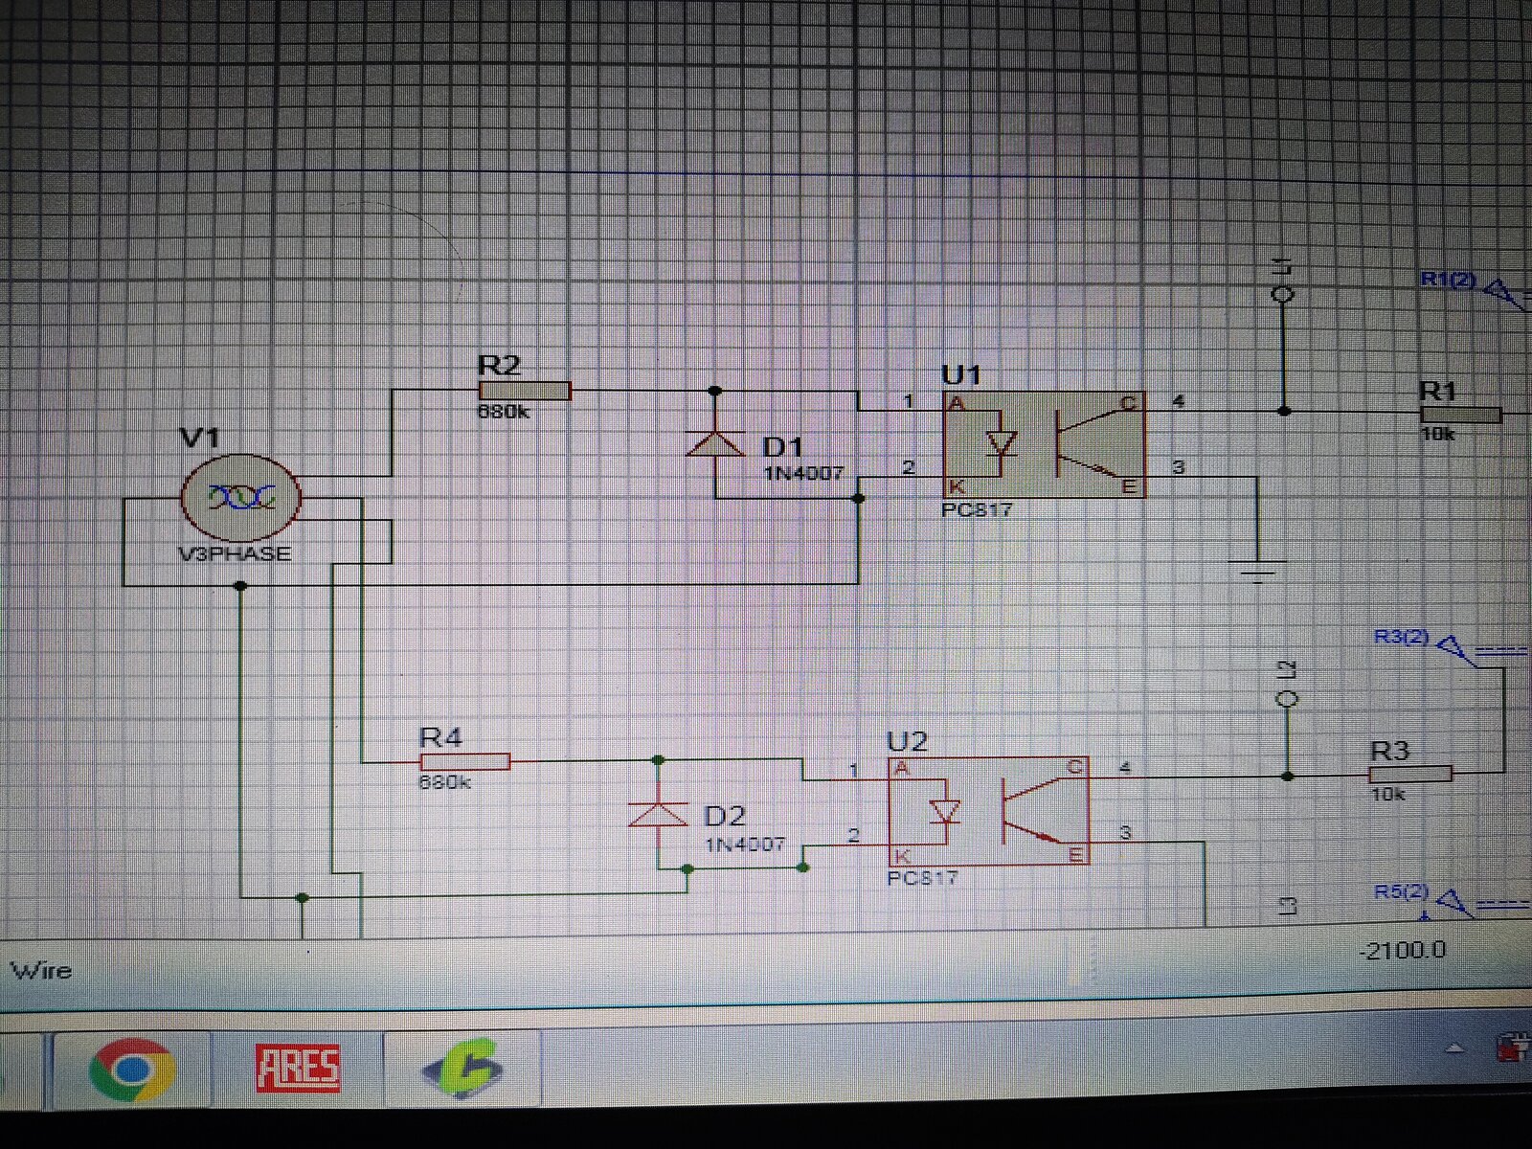Select the L1 terminal circle above R1
The width and height of the screenshot is (1532, 1149).
1283,295
